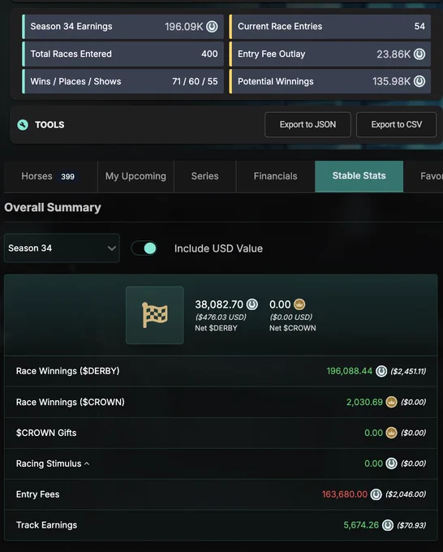443x552 pixels.
Task: Click the 399 horses count badge
Action: (67, 177)
